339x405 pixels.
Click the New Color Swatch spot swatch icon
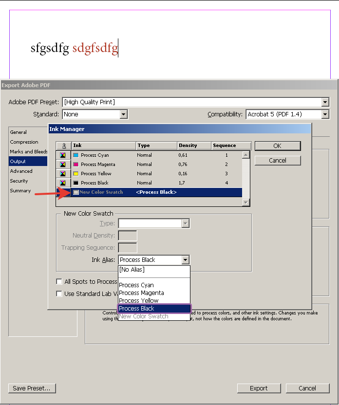tap(76, 192)
